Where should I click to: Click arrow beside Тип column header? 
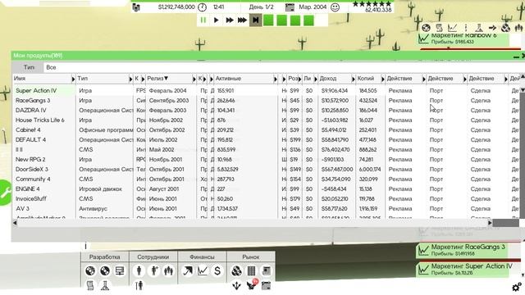(x=130, y=79)
